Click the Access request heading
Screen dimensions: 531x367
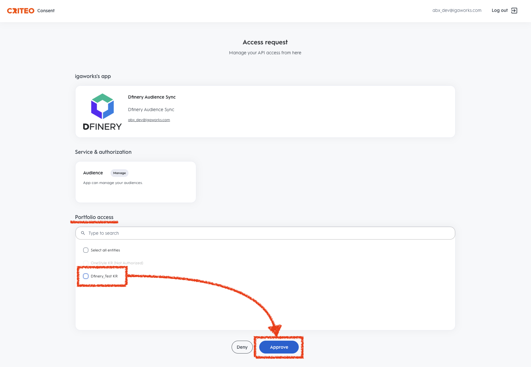coord(265,42)
